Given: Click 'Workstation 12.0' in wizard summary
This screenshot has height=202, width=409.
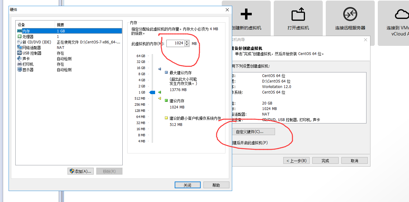Looking at the screenshot, I should 277,87.
